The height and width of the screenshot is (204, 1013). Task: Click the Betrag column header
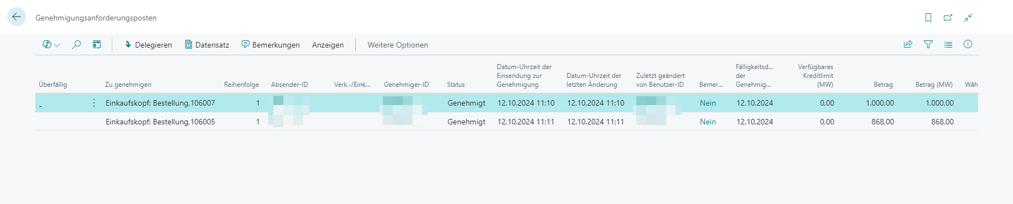coord(883,85)
